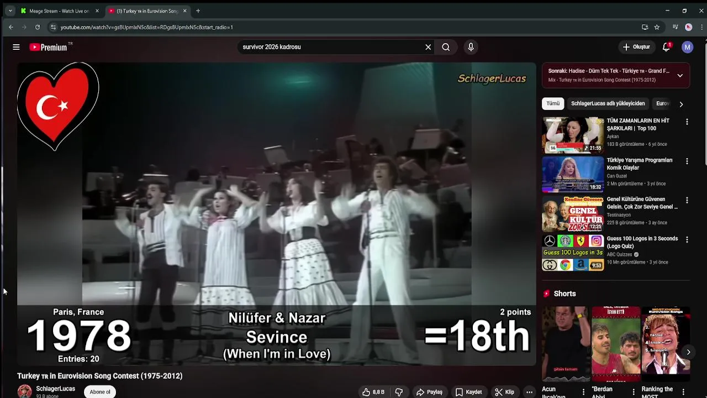Open site info icon beside the URL
This screenshot has width=707, height=398.
pos(52,27)
